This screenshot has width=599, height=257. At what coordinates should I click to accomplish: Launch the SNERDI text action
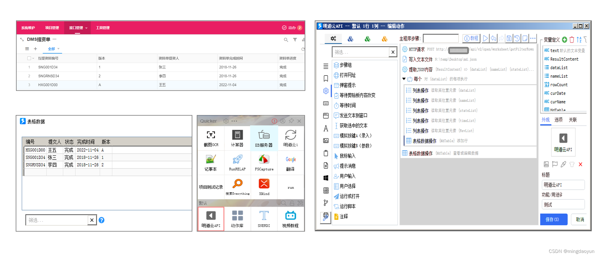tap(264, 219)
